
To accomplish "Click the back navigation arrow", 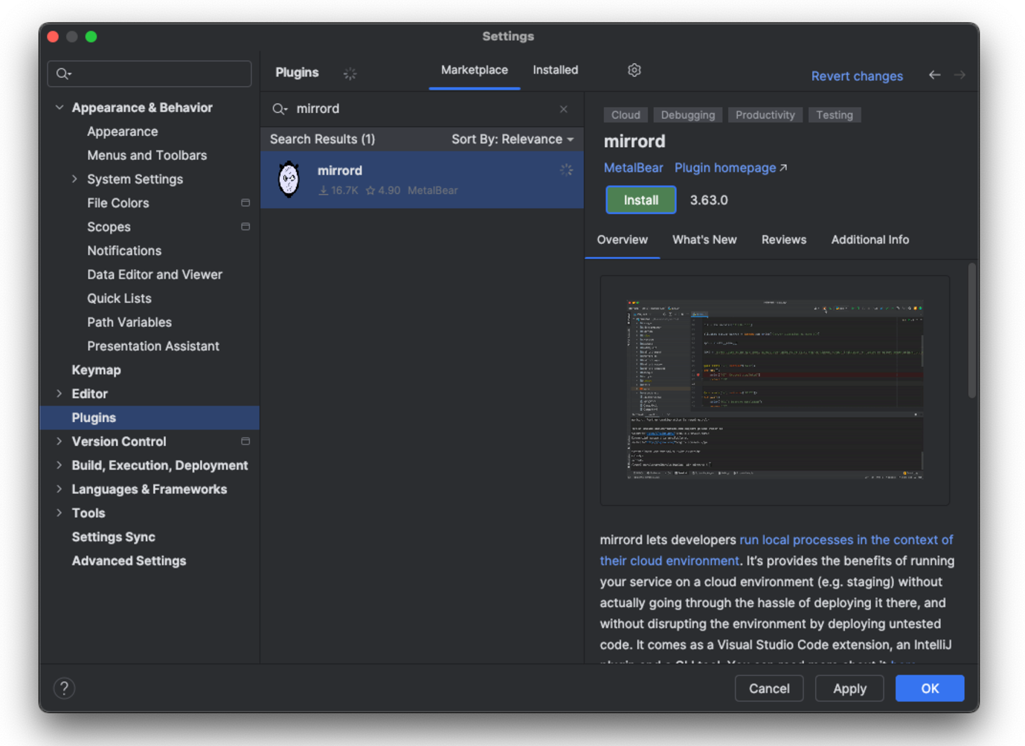I will [x=934, y=75].
